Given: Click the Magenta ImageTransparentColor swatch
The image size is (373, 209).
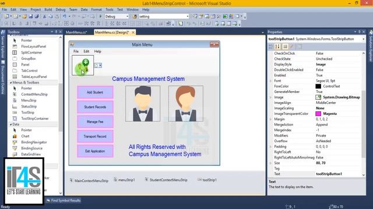Looking at the screenshot, I should tap(318, 114).
